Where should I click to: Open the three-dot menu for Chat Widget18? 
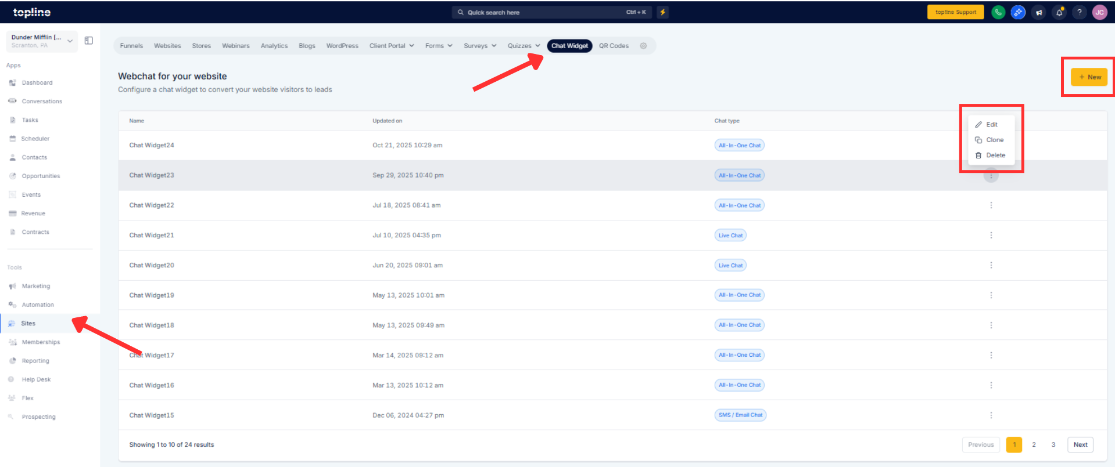(991, 325)
